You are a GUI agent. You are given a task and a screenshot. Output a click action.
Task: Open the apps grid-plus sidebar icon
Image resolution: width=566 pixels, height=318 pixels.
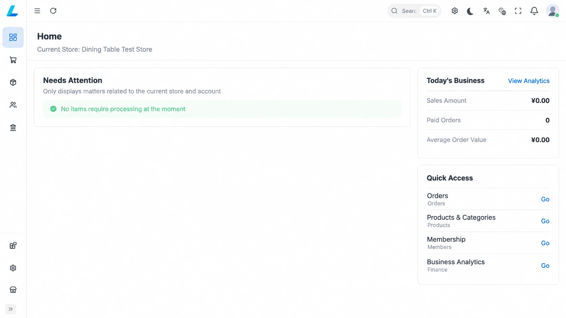coord(13,246)
